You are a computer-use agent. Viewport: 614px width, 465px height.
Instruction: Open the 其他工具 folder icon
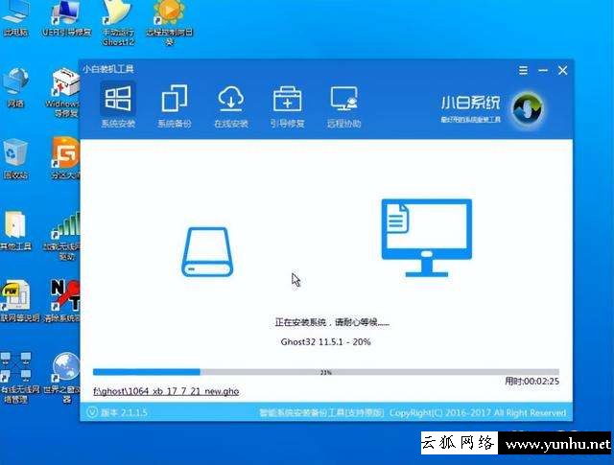tap(15, 230)
